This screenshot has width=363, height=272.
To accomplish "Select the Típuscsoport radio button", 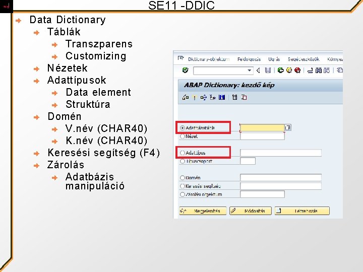I will coord(183,161).
